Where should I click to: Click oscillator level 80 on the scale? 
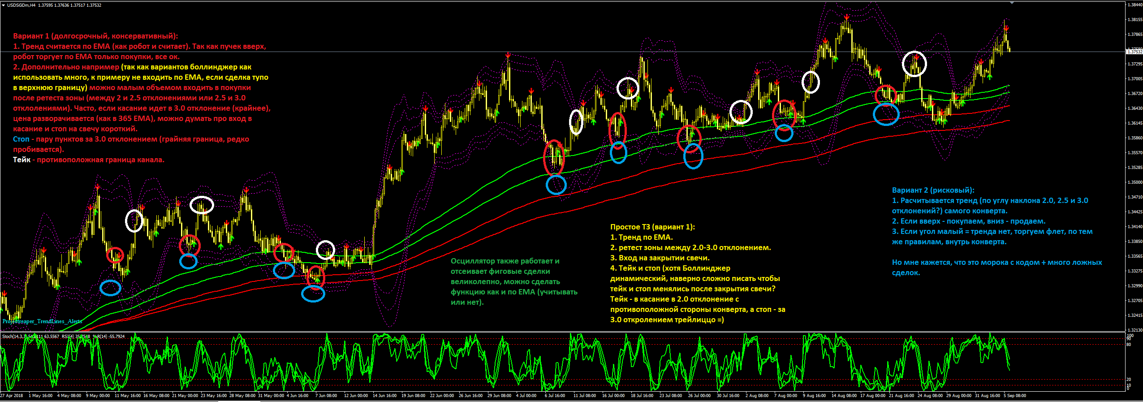[1129, 345]
